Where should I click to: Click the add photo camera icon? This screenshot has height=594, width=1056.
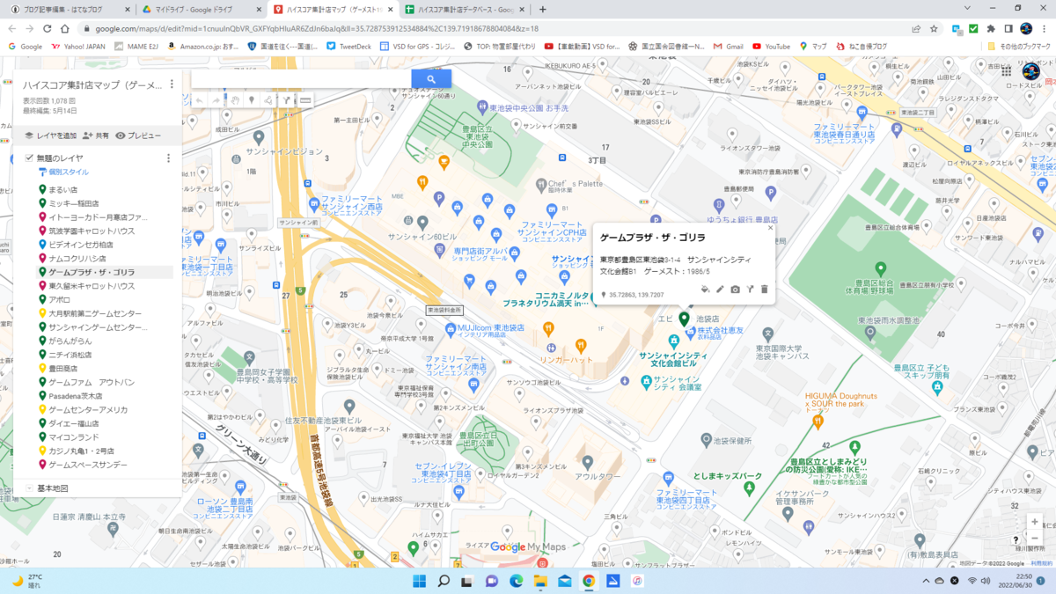735,289
